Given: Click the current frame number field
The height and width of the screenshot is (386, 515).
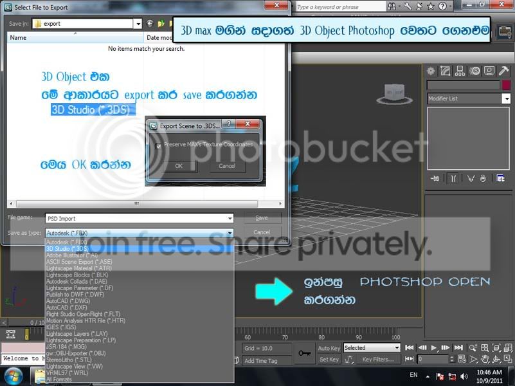Looking at the screenshot, I should tap(433, 359).
